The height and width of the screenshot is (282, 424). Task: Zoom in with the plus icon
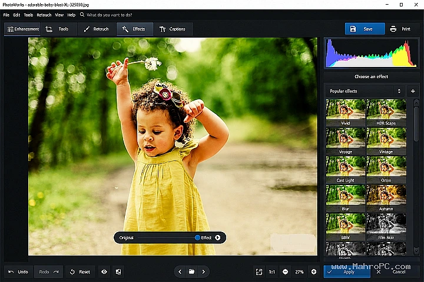tap(314, 272)
